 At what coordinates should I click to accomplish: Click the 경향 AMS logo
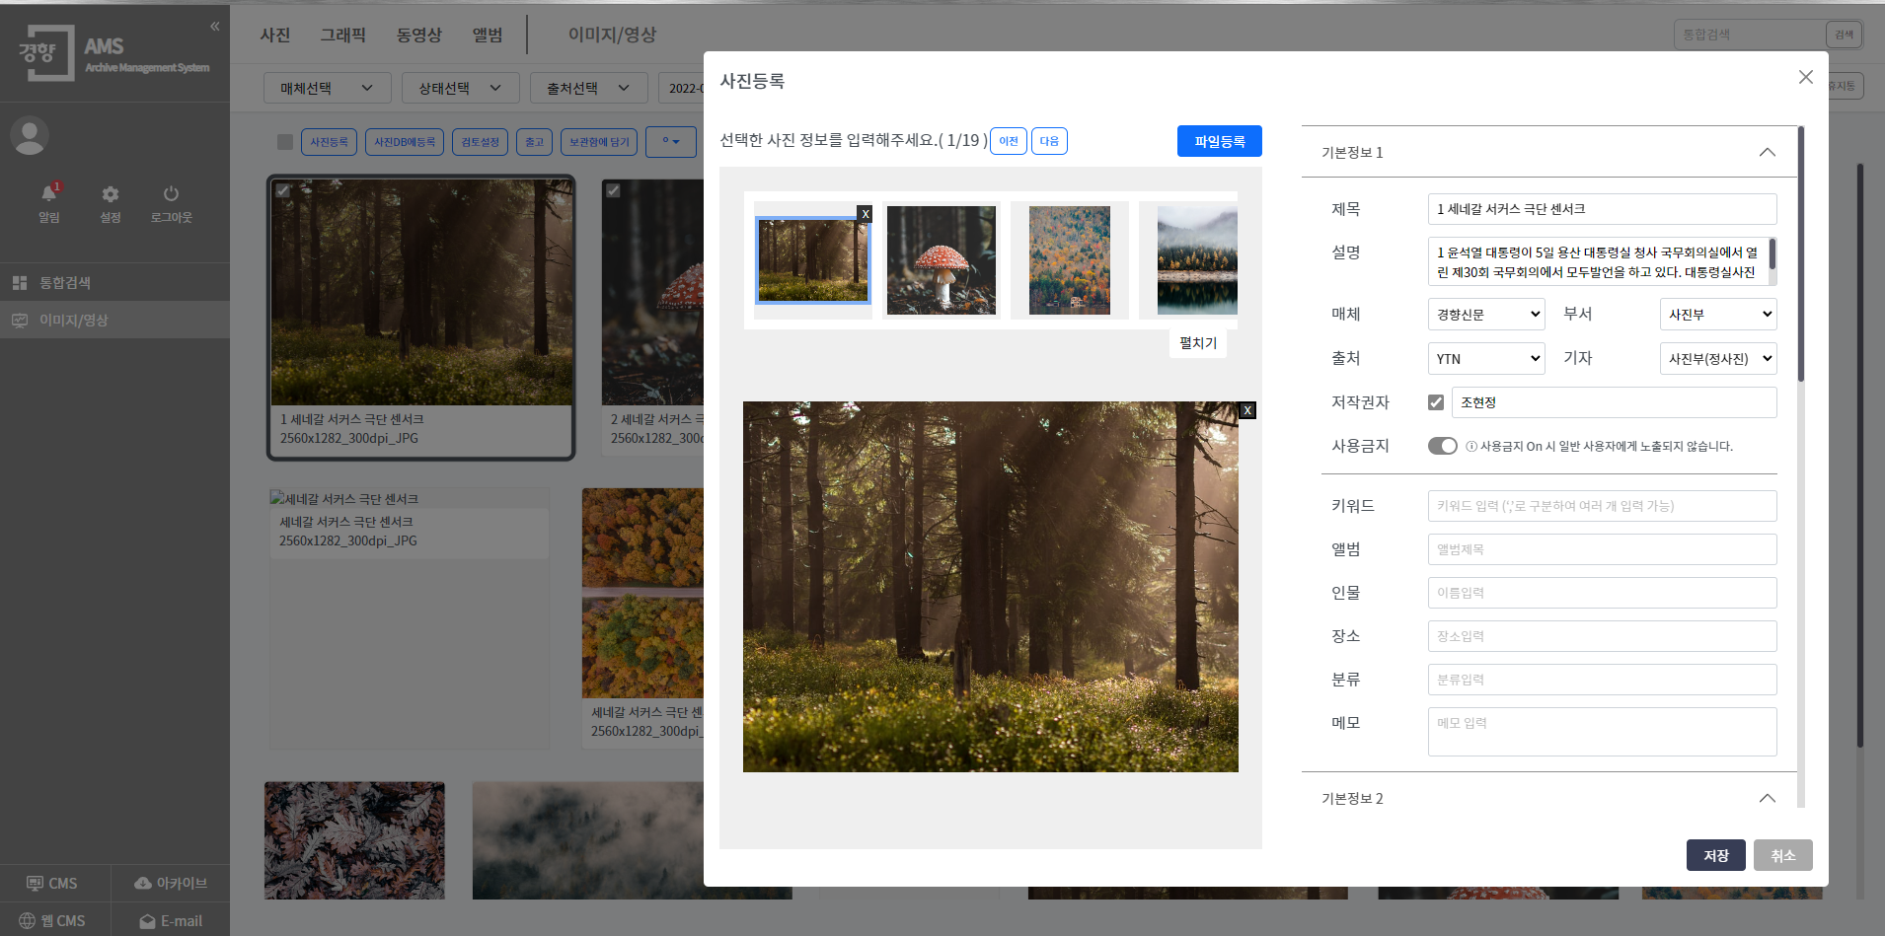[114, 53]
